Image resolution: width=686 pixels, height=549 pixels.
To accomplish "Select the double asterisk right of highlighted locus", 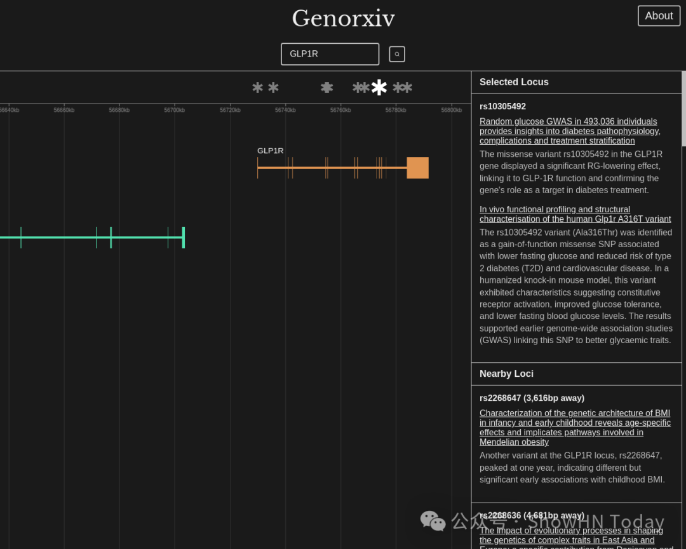I will click(x=403, y=88).
